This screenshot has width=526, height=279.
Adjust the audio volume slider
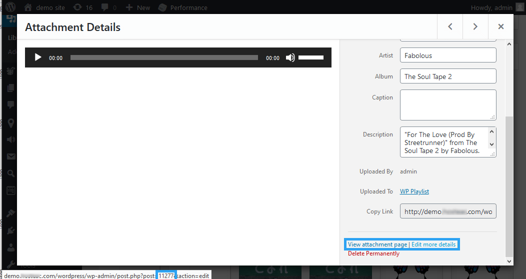[x=311, y=57]
